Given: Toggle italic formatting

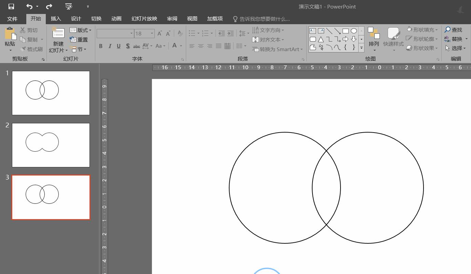Looking at the screenshot, I should pyautogui.click(x=110, y=46).
